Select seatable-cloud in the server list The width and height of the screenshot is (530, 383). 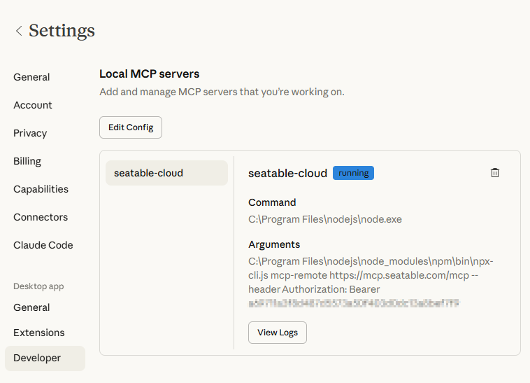click(166, 173)
